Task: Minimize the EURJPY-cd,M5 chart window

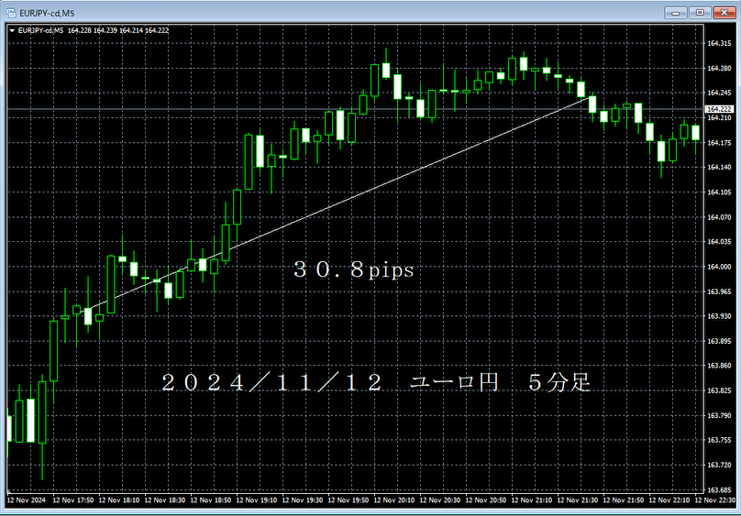Action: click(x=675, y=13)
